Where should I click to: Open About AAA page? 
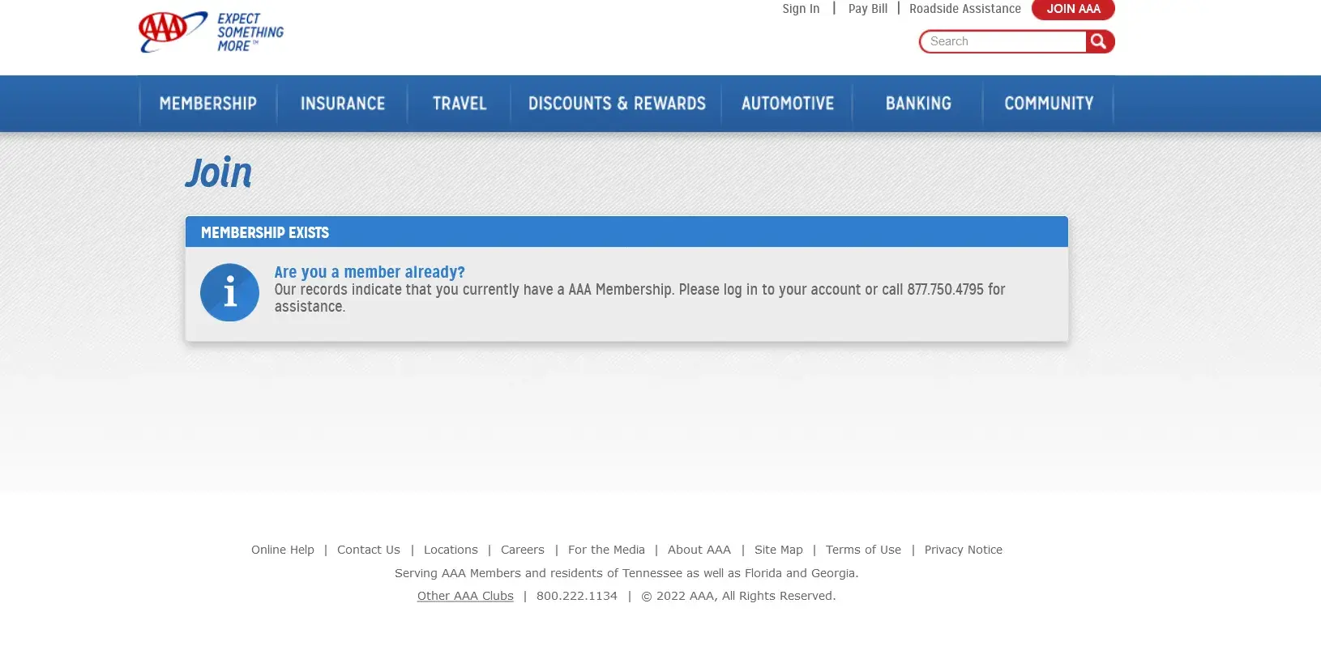[x=699, y=550]
